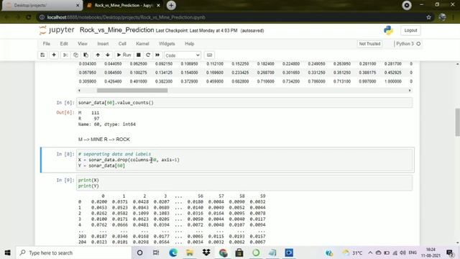Click into the value_counts code cell

click(244, 103)
